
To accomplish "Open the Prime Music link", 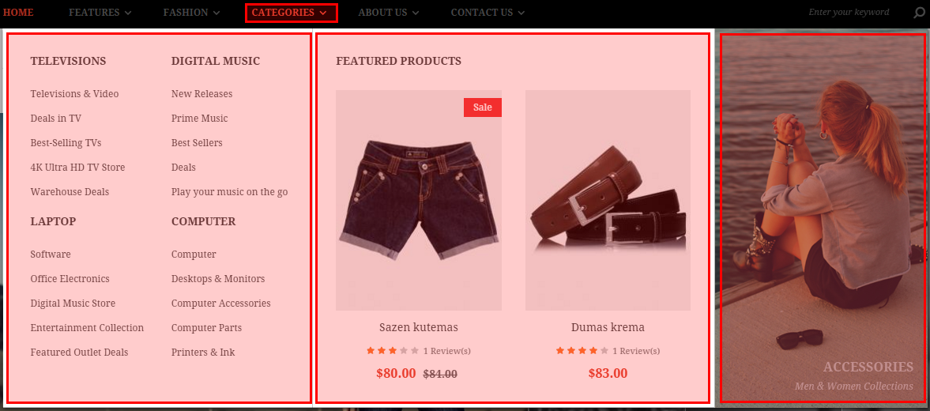I will point(199,118).
